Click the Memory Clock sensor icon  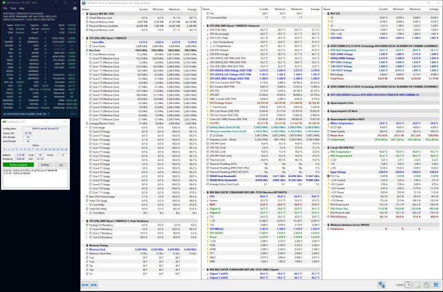[x=87, y=249]
